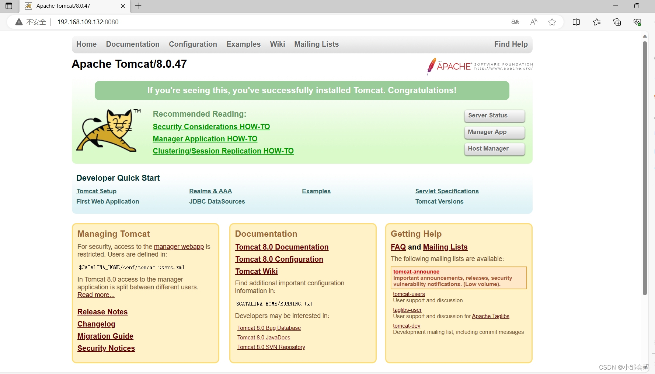Click the Manager App button
Viewport: 655px width, 374px height.
coord(495,132)
